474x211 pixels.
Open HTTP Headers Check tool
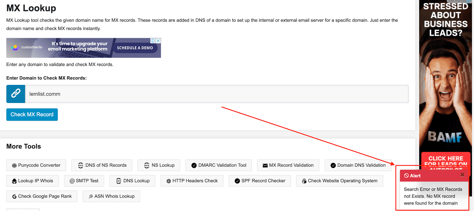pos(192,181)
